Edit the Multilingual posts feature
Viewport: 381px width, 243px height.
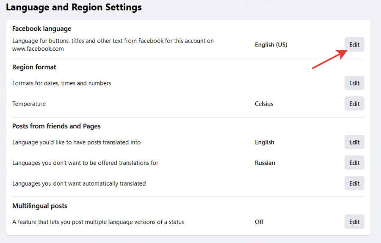click(x=354, y=222)
